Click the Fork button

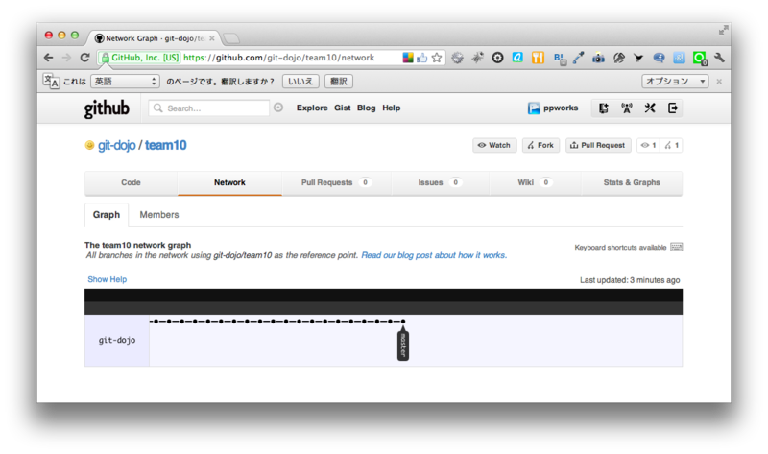click(x=540, y=145)
